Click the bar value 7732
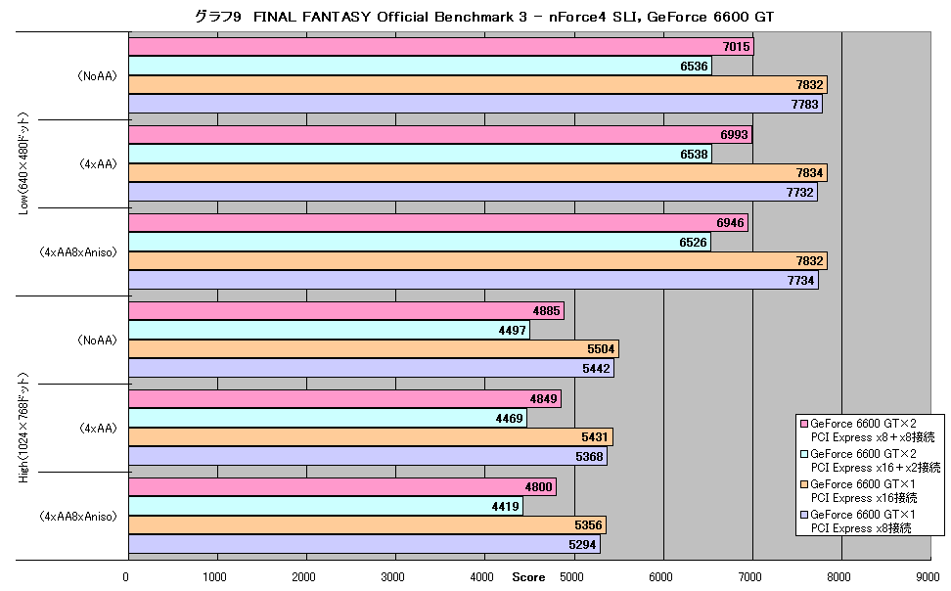951x591 pixels. tap(800, 193)
